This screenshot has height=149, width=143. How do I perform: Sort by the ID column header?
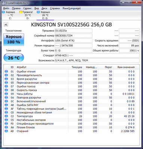tap(12, 67)
